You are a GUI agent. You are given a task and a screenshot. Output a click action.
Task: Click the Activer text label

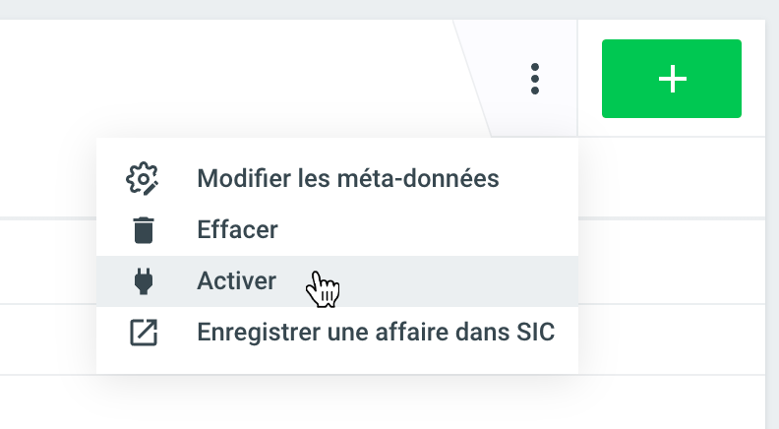(x=236, y=281)
